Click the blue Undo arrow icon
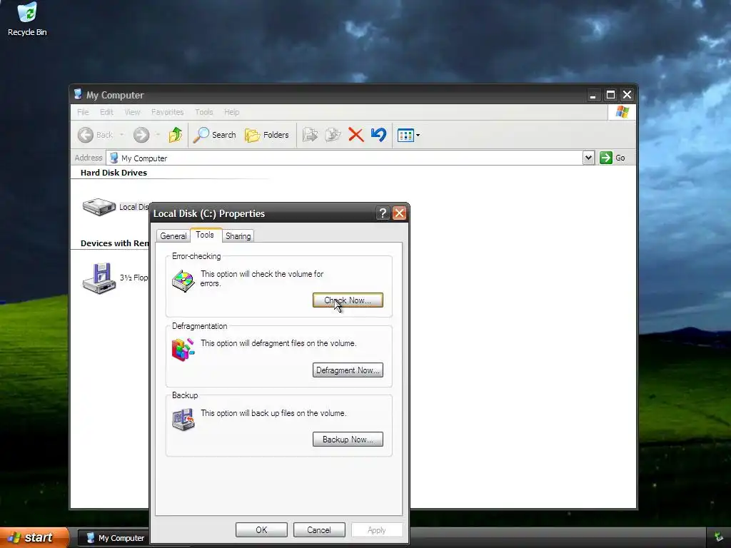This screenshot has width=731, height=548. point(378,135)
